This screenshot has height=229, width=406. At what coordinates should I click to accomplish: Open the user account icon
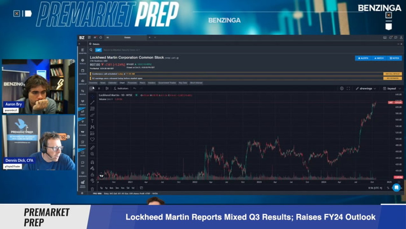(x=401, y=38)
